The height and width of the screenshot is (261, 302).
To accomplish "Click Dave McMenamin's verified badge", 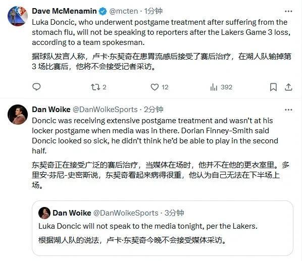I will 103,11.
